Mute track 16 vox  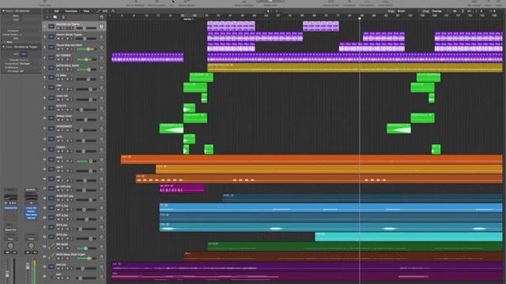click(59, 181)
